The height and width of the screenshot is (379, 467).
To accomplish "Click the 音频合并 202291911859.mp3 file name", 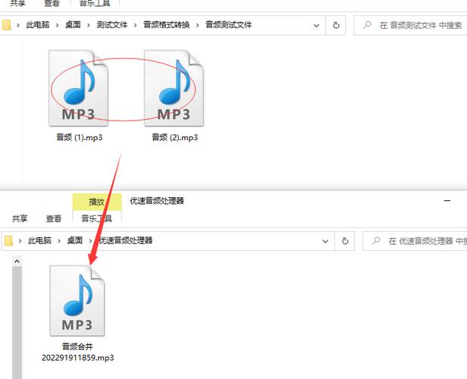I will pyautogui.click(x=78, y=352).
